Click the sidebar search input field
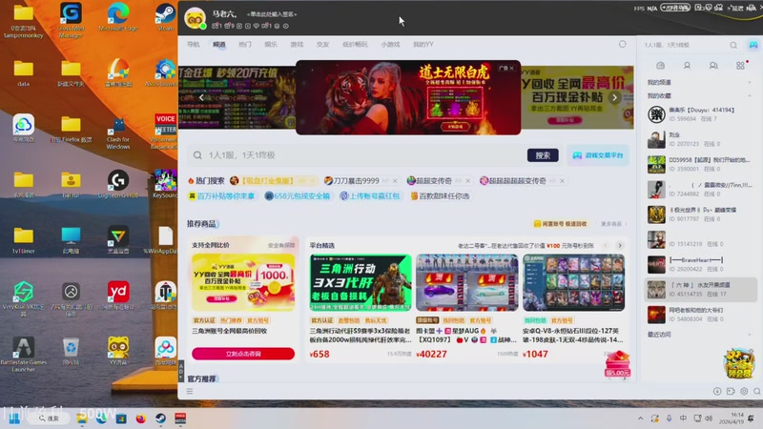Image resolution: width=763 pixels, height=429 pixels. [684, 45]
